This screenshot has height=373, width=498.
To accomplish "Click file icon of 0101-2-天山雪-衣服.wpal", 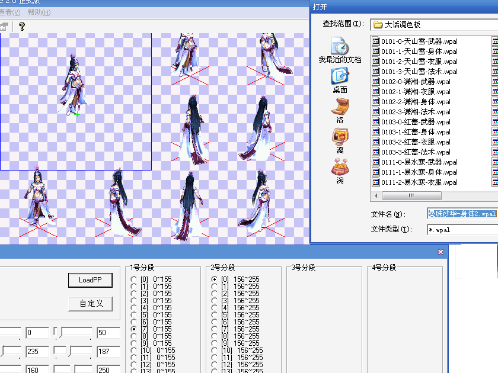I will [376, 62].
